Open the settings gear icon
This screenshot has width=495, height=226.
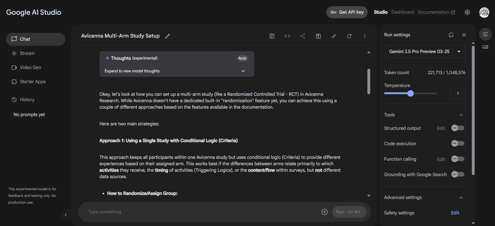click(467, 12)
